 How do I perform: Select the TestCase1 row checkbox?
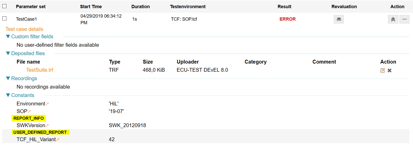[x=4, y=18]
